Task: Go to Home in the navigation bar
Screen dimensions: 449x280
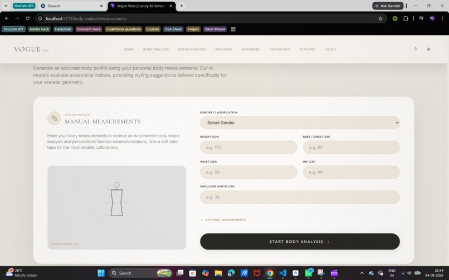Action: pos(129,49)
